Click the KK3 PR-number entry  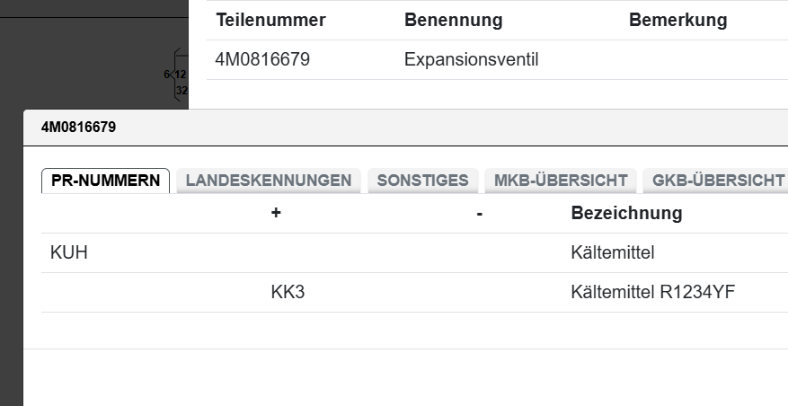click(288, 293)
